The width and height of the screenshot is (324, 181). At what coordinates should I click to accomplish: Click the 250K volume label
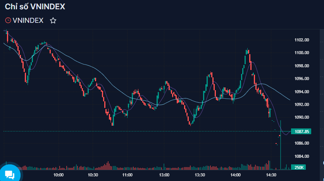coord(298,167)
